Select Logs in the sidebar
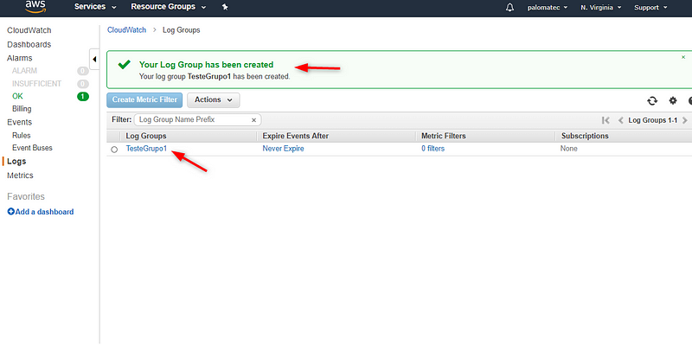The height and width of the screenshot is (345, 692). coord(16,162)
